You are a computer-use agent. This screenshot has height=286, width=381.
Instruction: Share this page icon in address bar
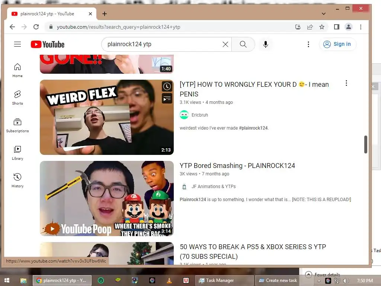310,27
